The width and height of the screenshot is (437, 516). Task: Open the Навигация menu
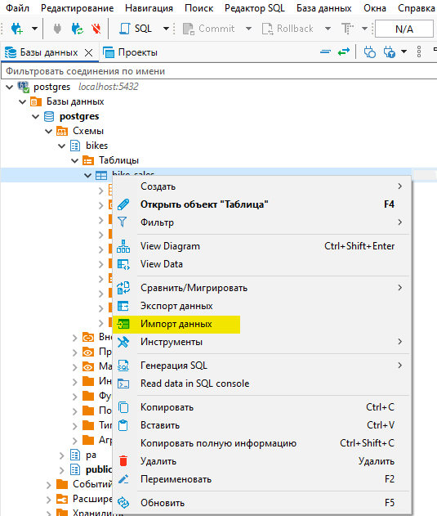[149, 8]
